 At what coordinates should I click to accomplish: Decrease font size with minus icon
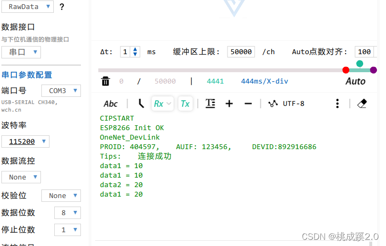tap(248, 104)
